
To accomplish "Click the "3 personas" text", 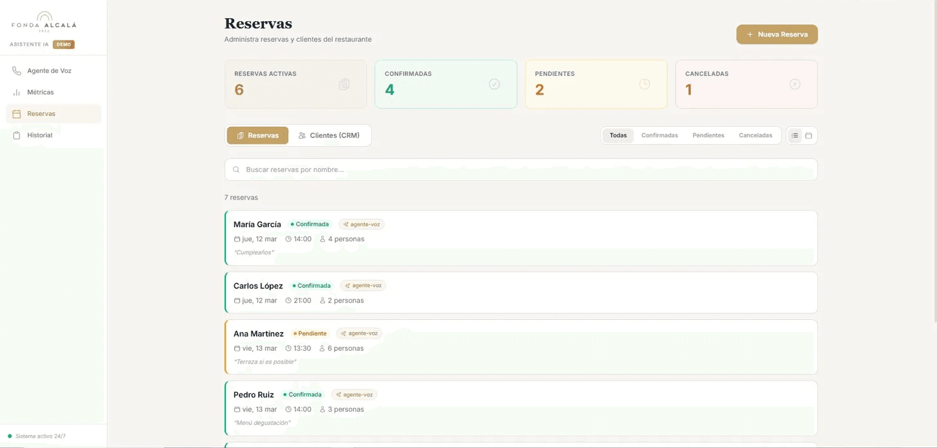I will pos(346,409).
